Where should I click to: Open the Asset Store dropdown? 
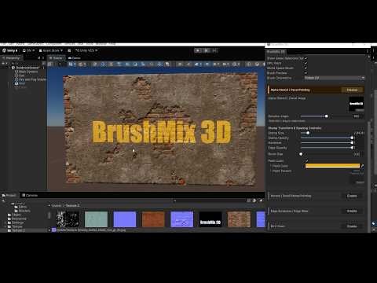coord(51,50)
